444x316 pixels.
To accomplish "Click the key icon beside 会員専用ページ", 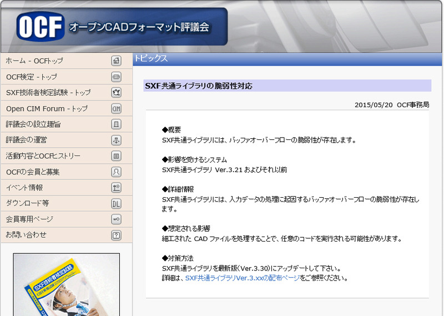I will [x=117, y=219].
